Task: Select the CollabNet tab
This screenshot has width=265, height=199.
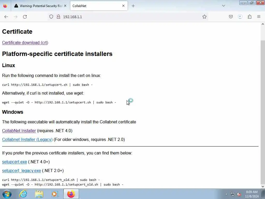Action: [x=99, y=6]
